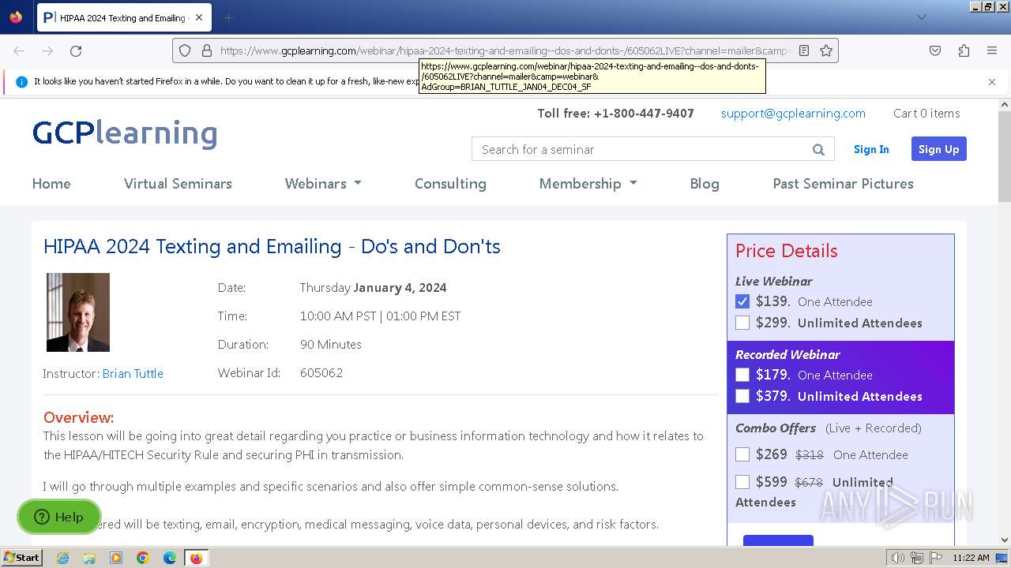The image size is (1011, 568).
Task: Open the Save to Pocket icon
Action: [935, 50]
